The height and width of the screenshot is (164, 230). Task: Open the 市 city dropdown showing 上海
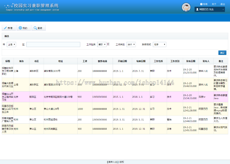coord(11,44)
